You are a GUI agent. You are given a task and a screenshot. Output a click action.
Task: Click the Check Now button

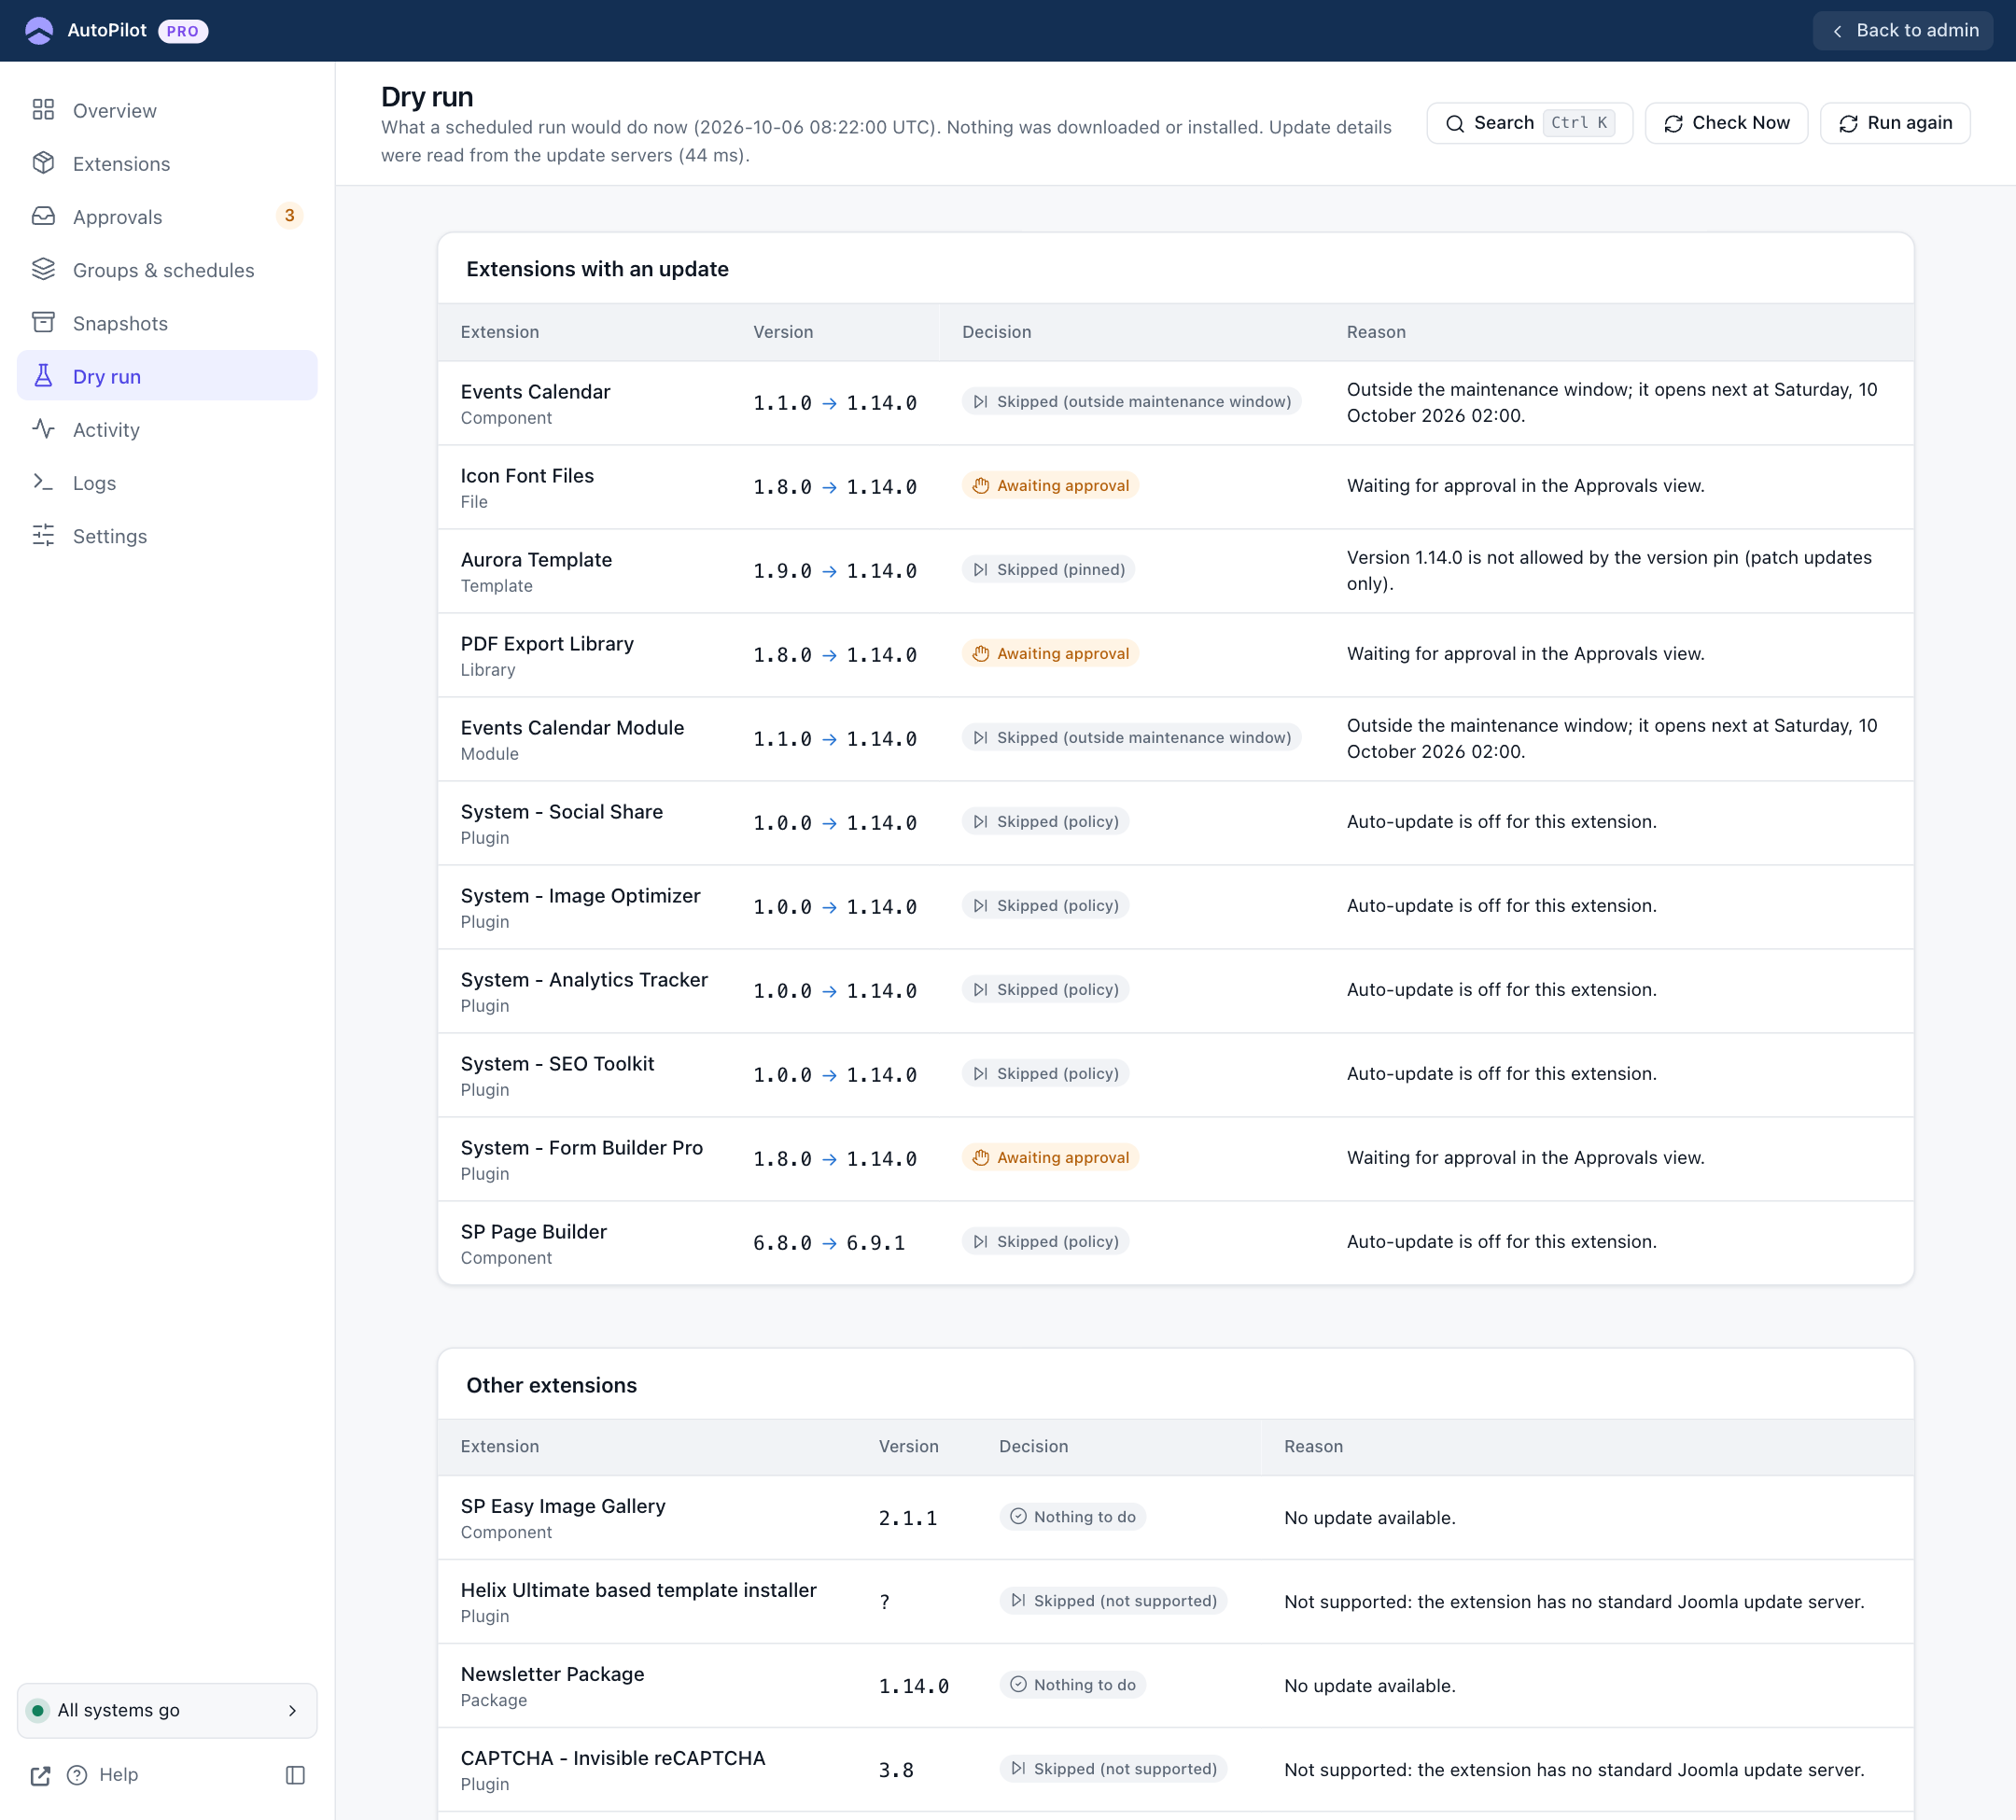click(x=1726, y=123)
